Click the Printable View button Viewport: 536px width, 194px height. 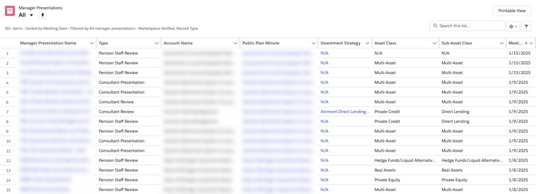click(x=512, y=11)
